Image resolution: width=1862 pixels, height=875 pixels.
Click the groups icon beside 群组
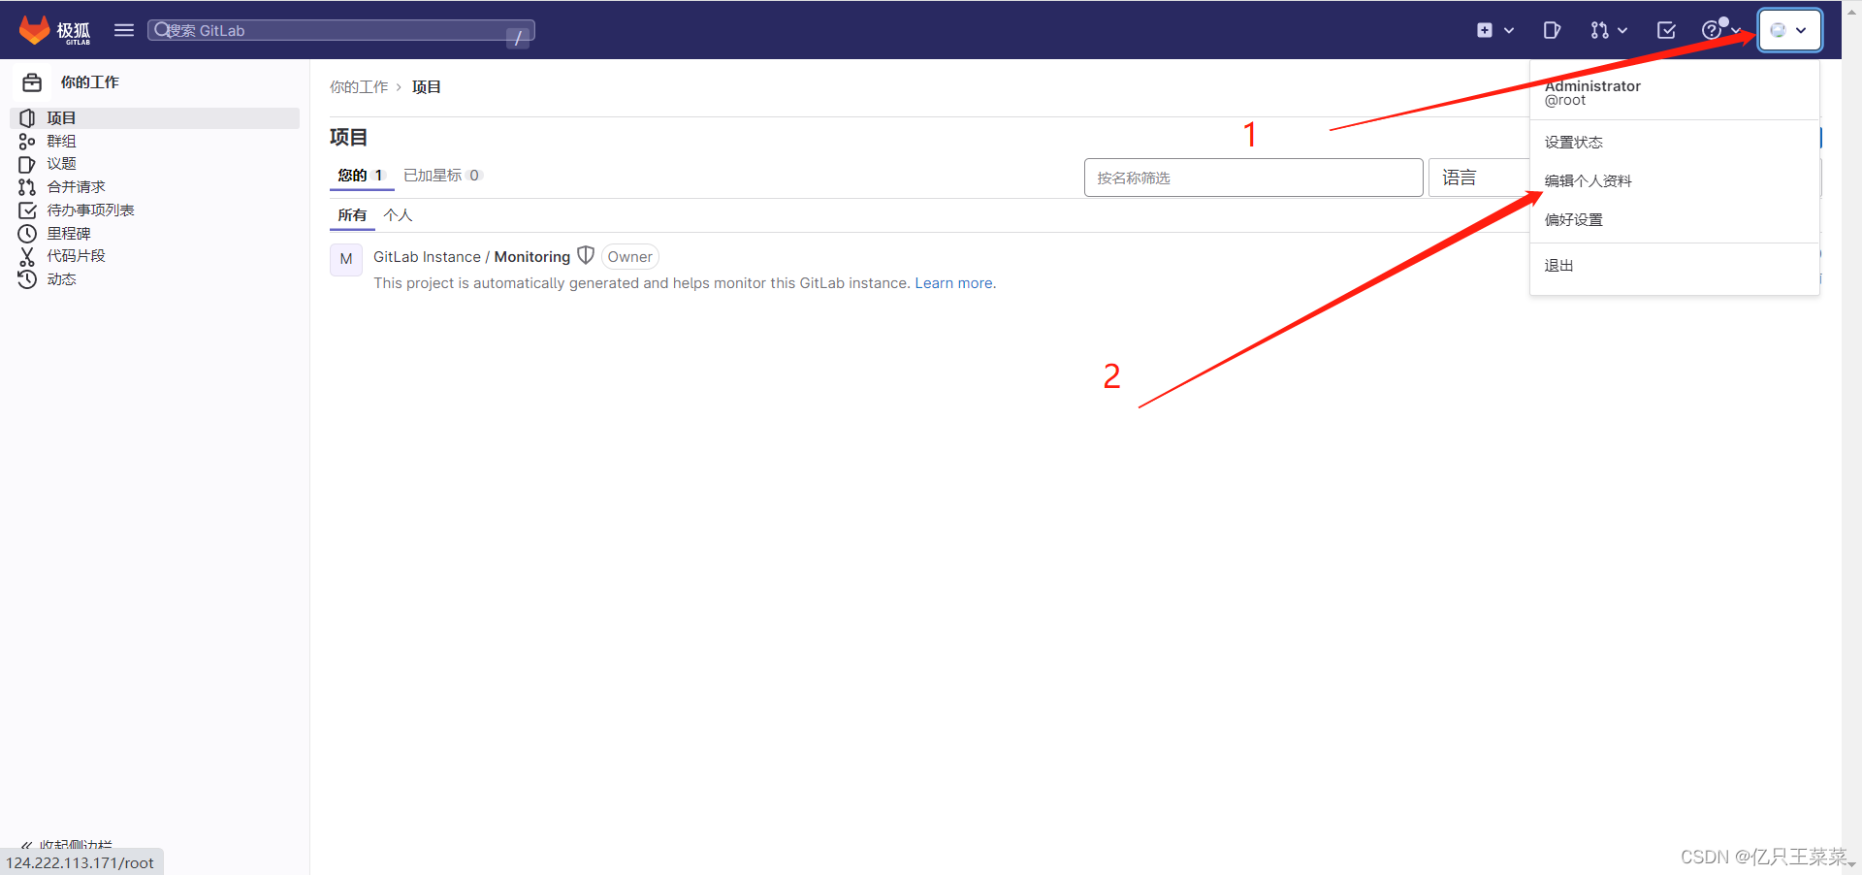coord(27,142)
